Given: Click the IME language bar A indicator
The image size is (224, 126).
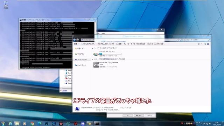Looking at the screenshot, I should pos(185,124).
